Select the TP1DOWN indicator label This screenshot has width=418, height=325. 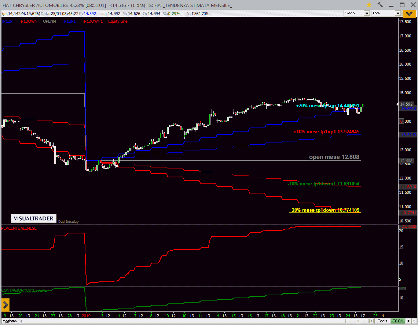(28, 21)
